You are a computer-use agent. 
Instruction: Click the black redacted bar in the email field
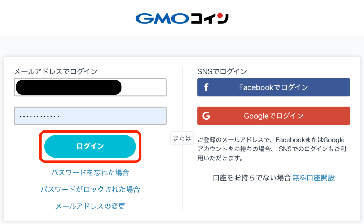coord(69,87)
